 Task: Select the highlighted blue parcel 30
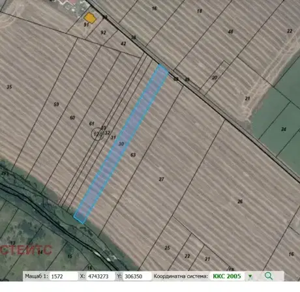tap(121, 144)
